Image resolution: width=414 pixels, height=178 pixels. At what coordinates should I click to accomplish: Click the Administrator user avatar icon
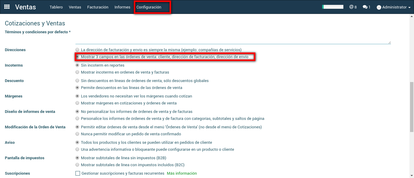[x=379, y=7]
